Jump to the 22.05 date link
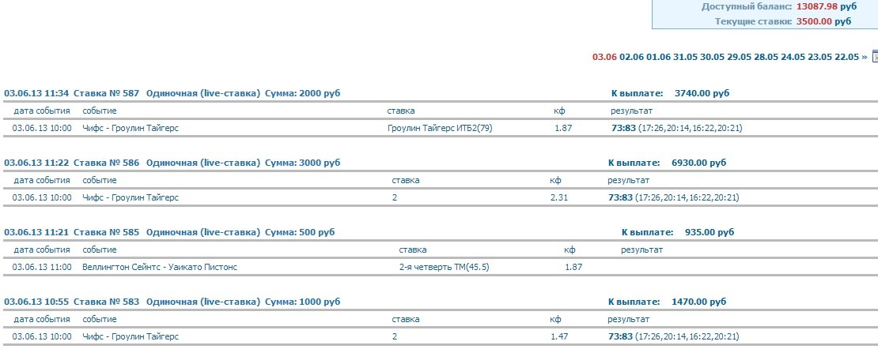 (846, 57)
